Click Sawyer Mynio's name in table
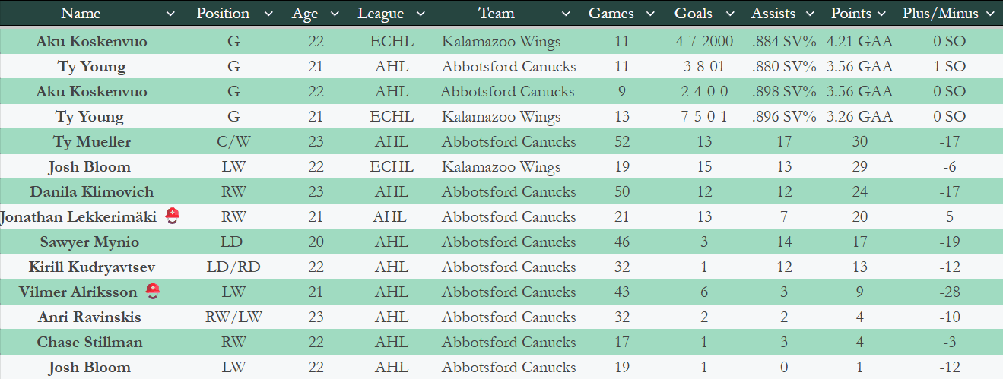Screen dimensions: 1003x379 [x=91, y=242]
